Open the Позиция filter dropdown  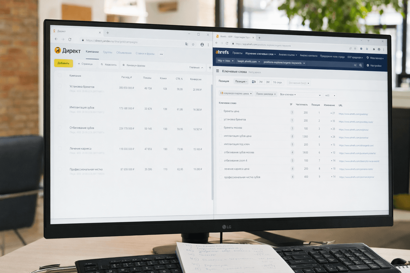tap(241, 82)
